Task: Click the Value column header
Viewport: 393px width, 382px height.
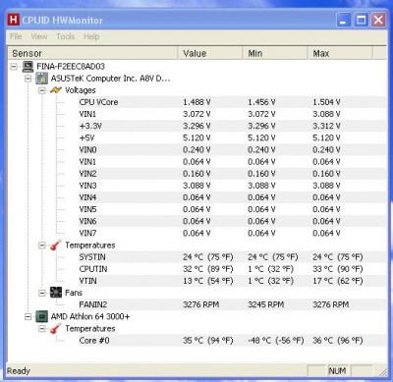Action: coord(210,53)
